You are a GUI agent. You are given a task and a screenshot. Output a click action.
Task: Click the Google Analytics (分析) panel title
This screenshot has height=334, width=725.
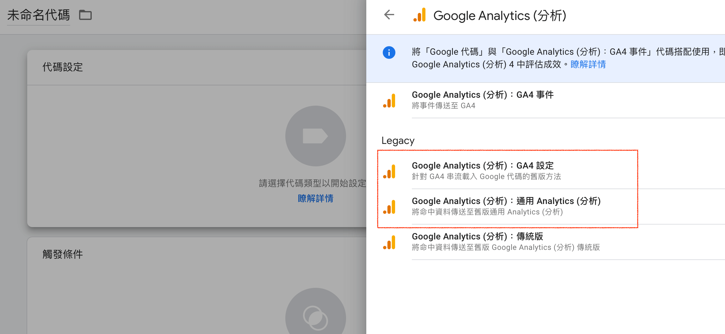(500, 15)
